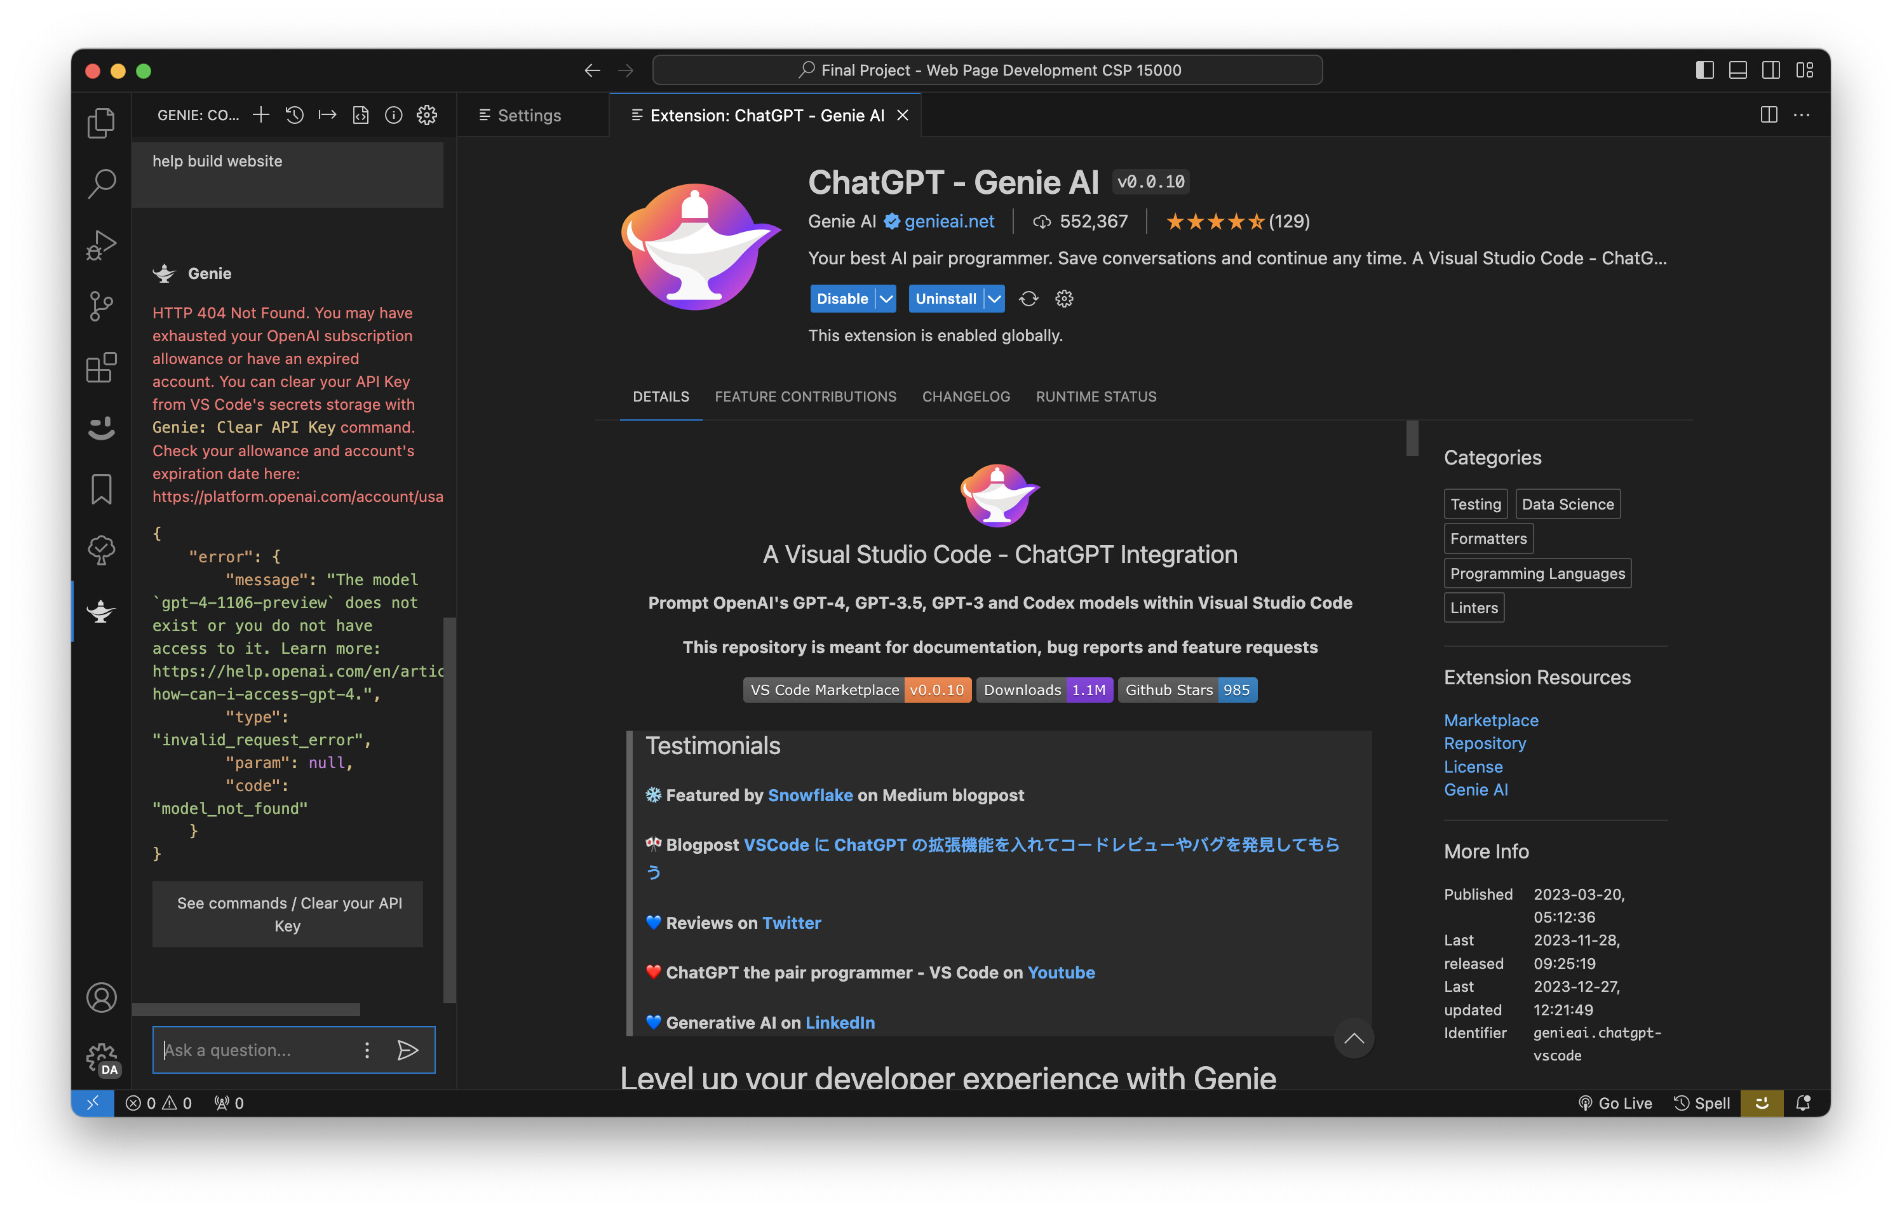Toggle the primary side bar visibility
1902x1211 pixels.
point(1704,71)
